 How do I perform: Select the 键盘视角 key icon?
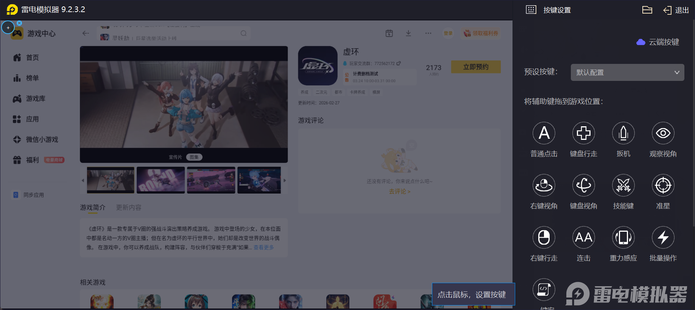[x=584, y=185]
